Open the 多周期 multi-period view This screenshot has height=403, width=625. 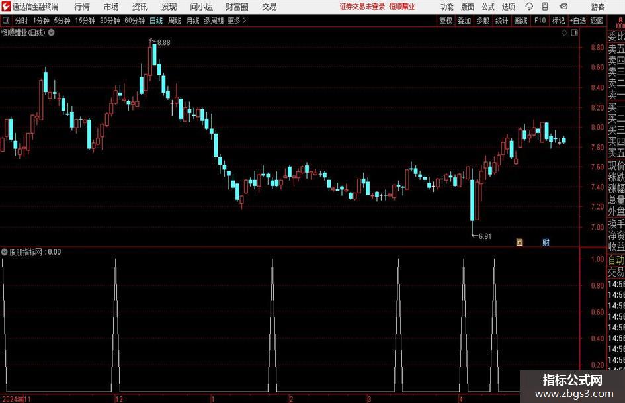(214, 21)
